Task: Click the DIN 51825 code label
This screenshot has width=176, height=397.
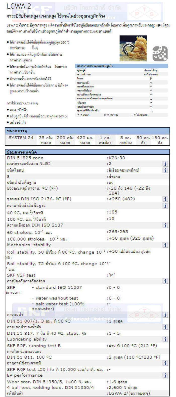Action: (x=25, y=158)
